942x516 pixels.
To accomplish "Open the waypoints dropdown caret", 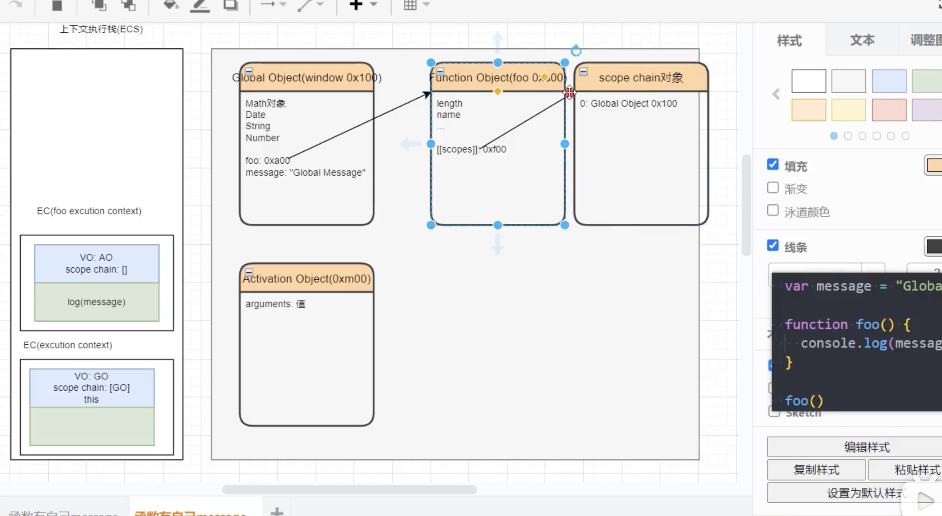I will click(x=320, y=4).
